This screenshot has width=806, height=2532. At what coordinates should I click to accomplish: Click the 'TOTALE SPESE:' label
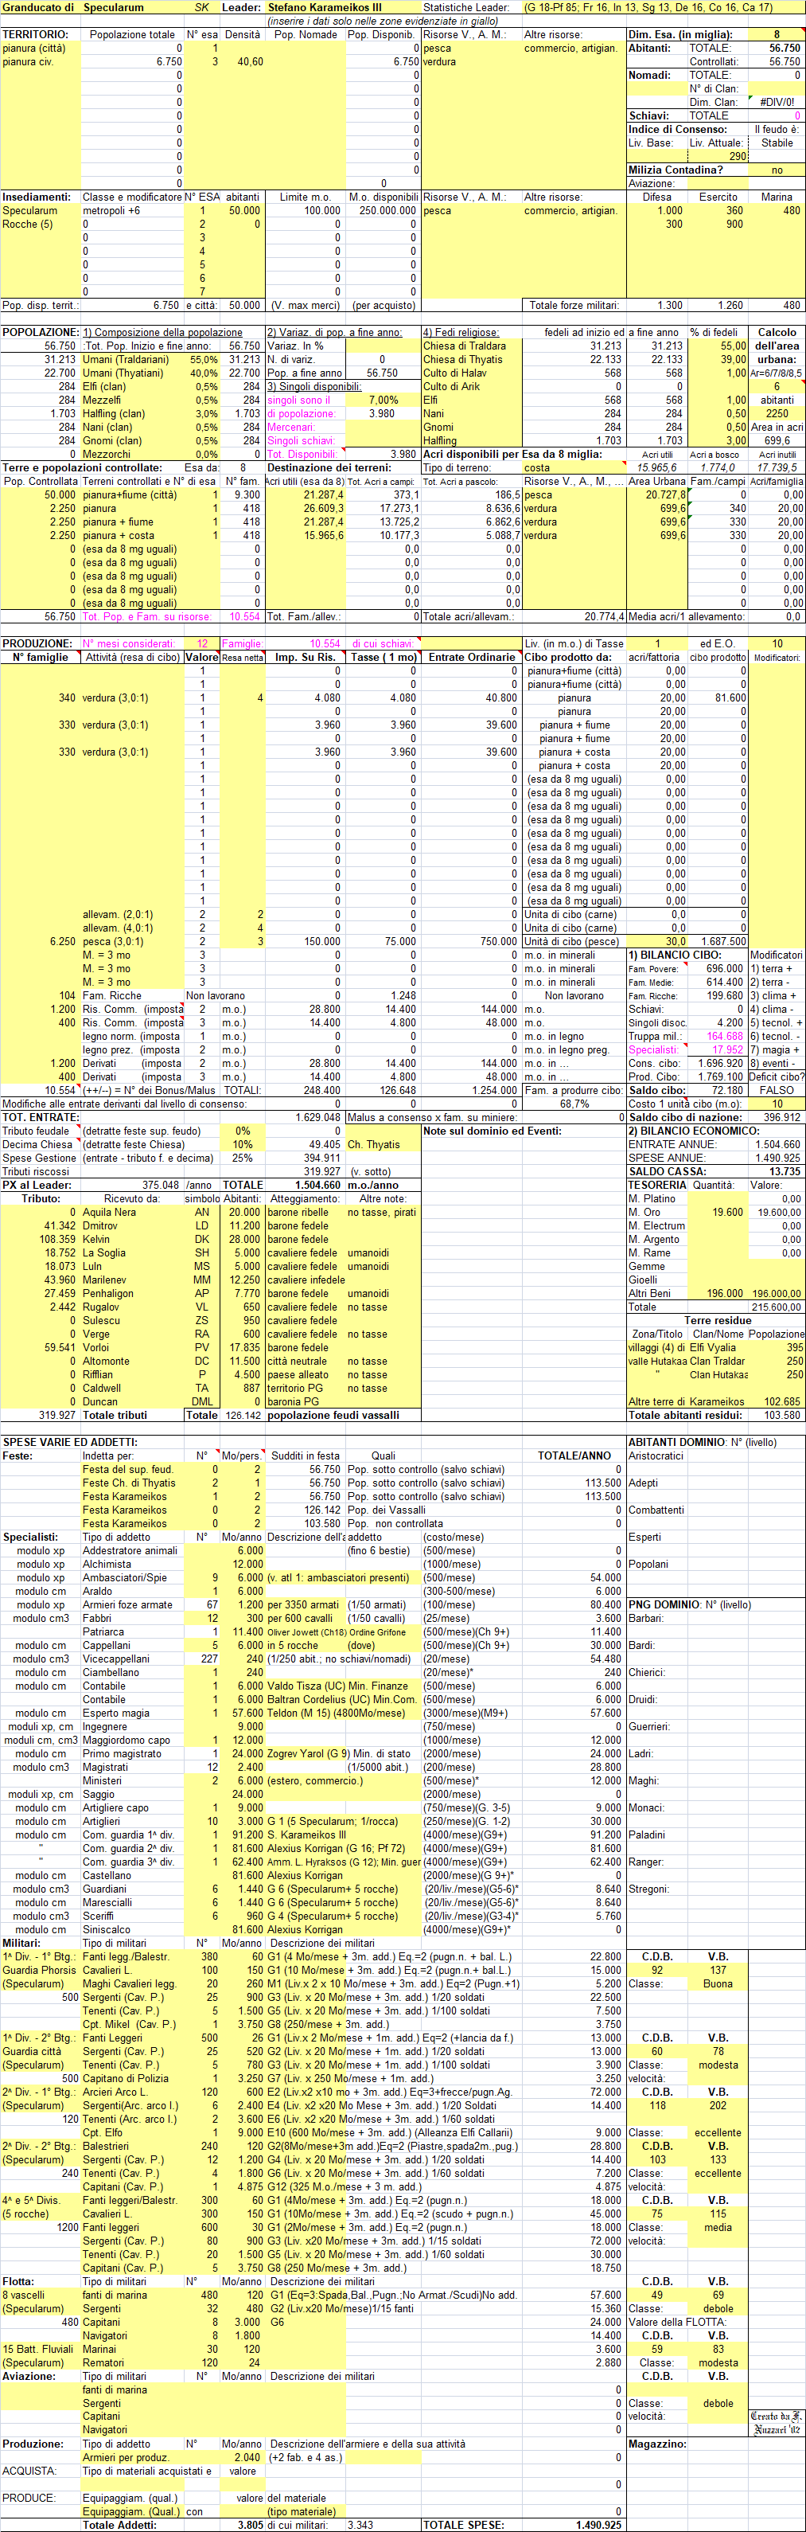tap(465, 2526)
